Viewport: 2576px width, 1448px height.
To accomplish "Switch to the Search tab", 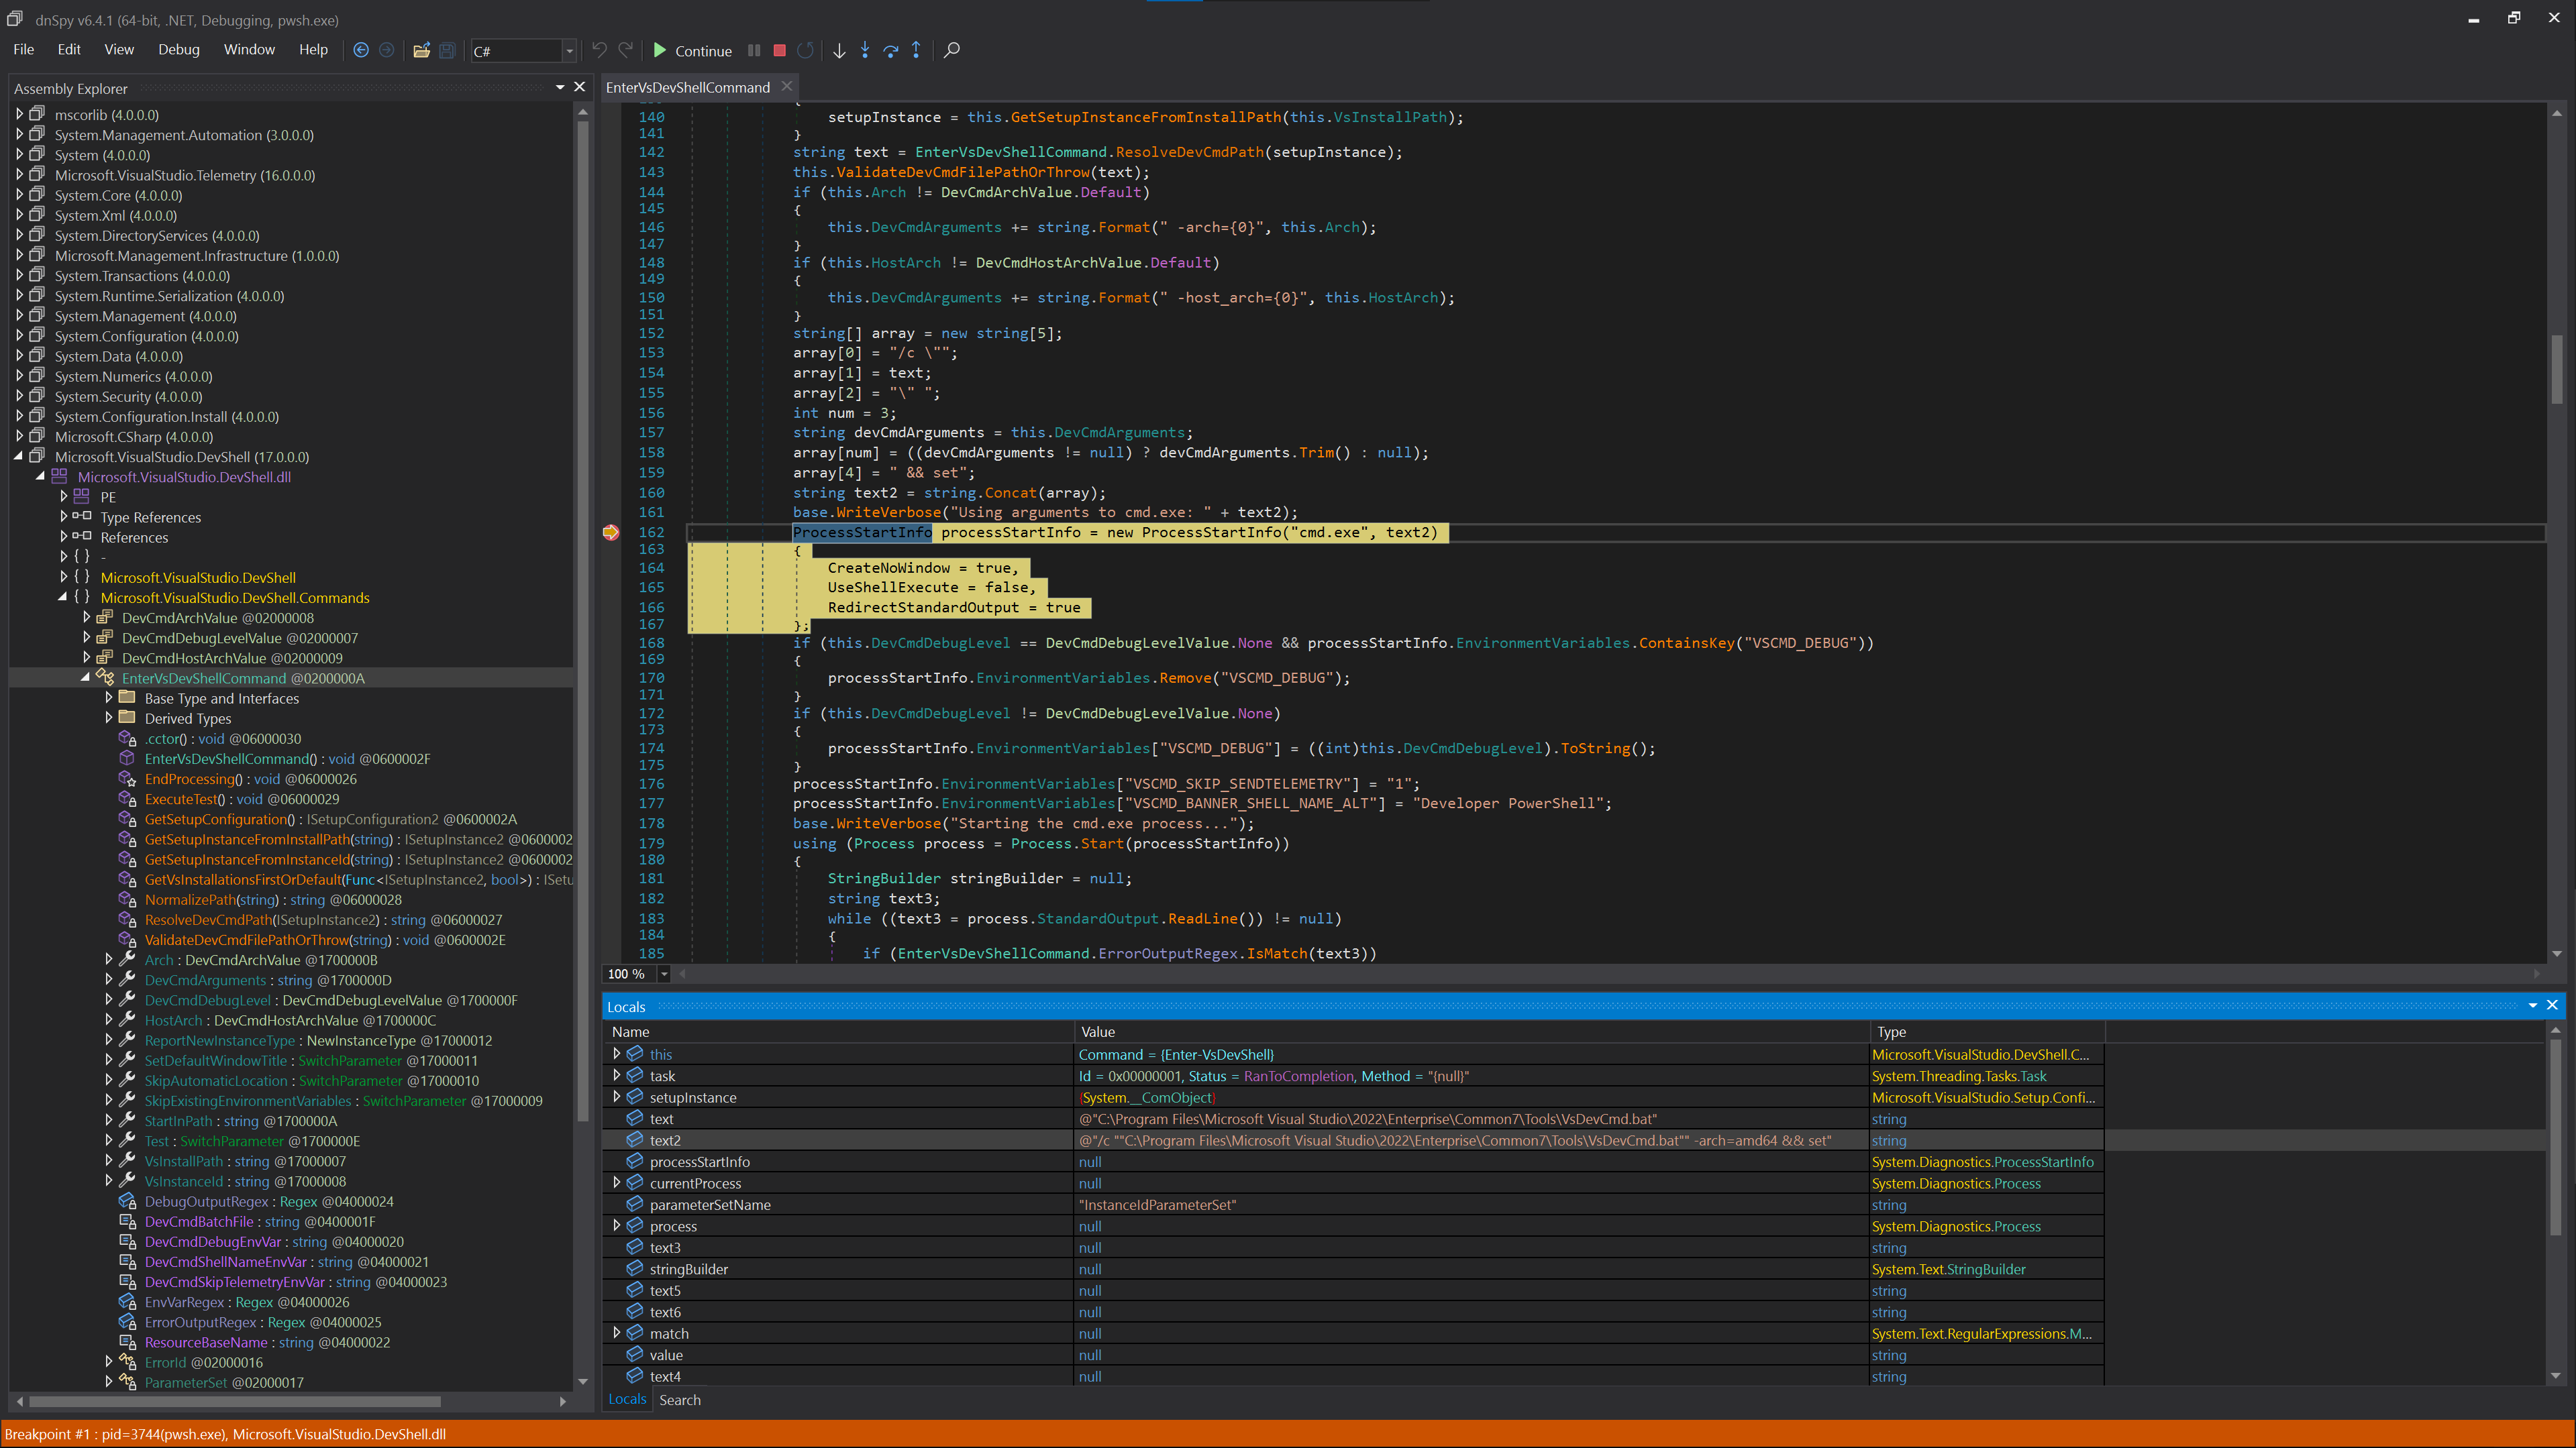I will 679,1400.
